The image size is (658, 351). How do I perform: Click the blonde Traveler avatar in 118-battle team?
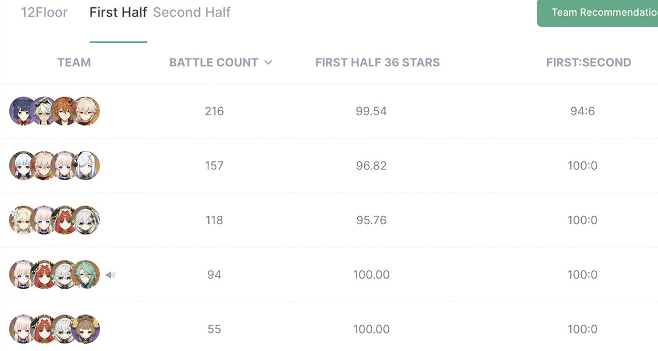(23, 221)
